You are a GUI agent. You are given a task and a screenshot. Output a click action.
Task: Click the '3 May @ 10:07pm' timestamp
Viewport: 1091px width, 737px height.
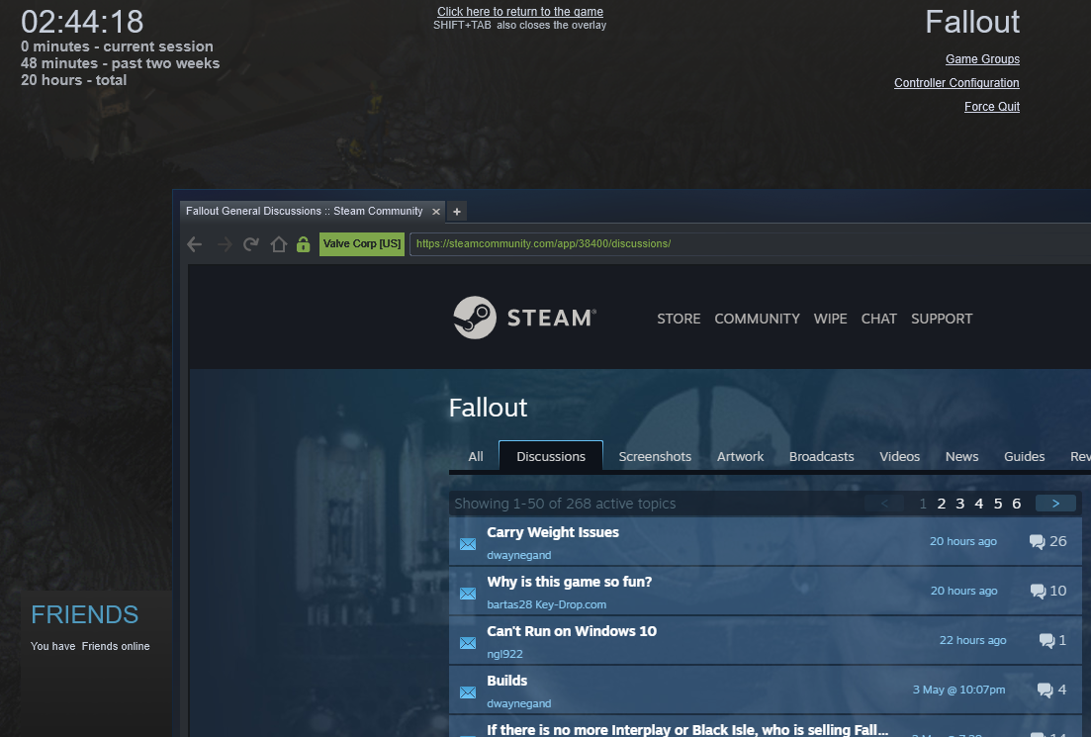pyautogui.click(x=958, y=690)
